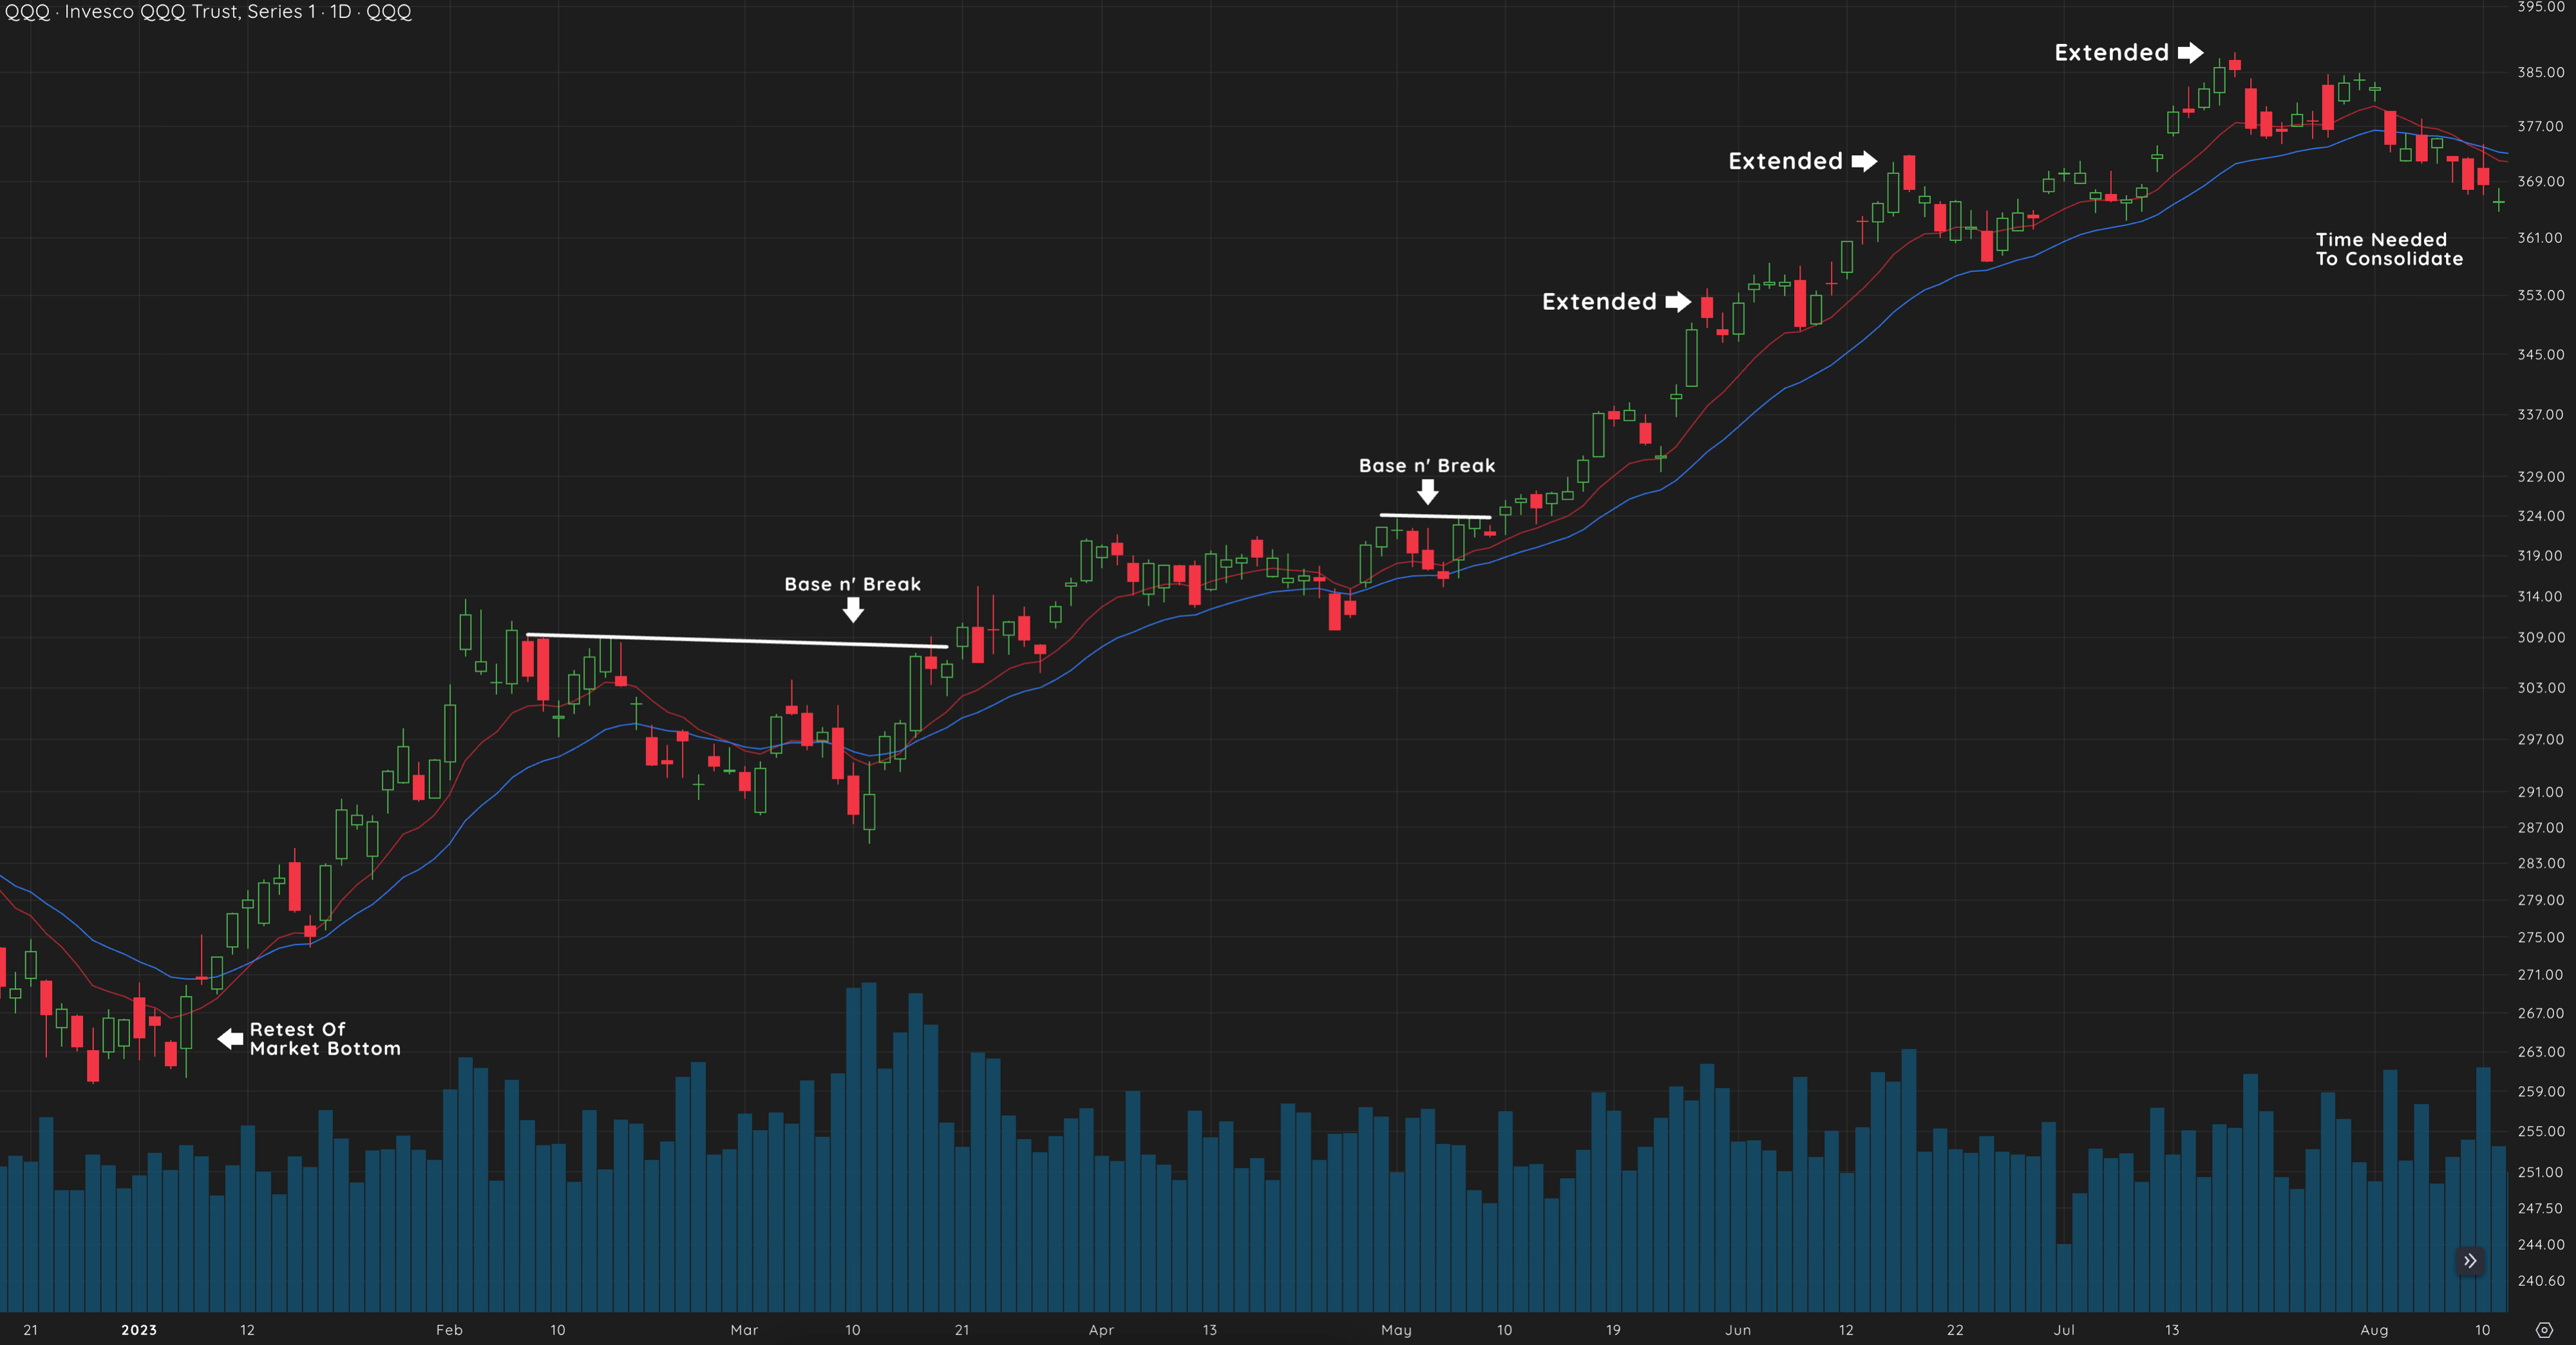Viewport: 2576px width, 1345px height.
Task: Click the QQQ Invesco QQQ Trust chart title
Action: coord(208,12)
